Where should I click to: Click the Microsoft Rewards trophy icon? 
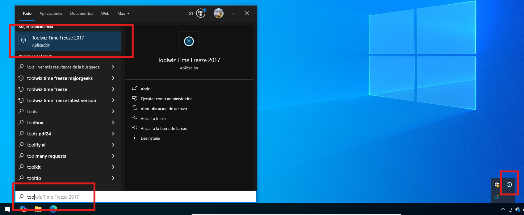pos(201,13)
